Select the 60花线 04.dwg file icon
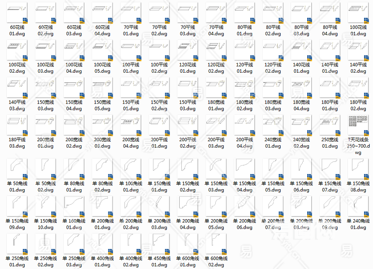The height and width of the screenshot is (269, 373). point(103,13)
